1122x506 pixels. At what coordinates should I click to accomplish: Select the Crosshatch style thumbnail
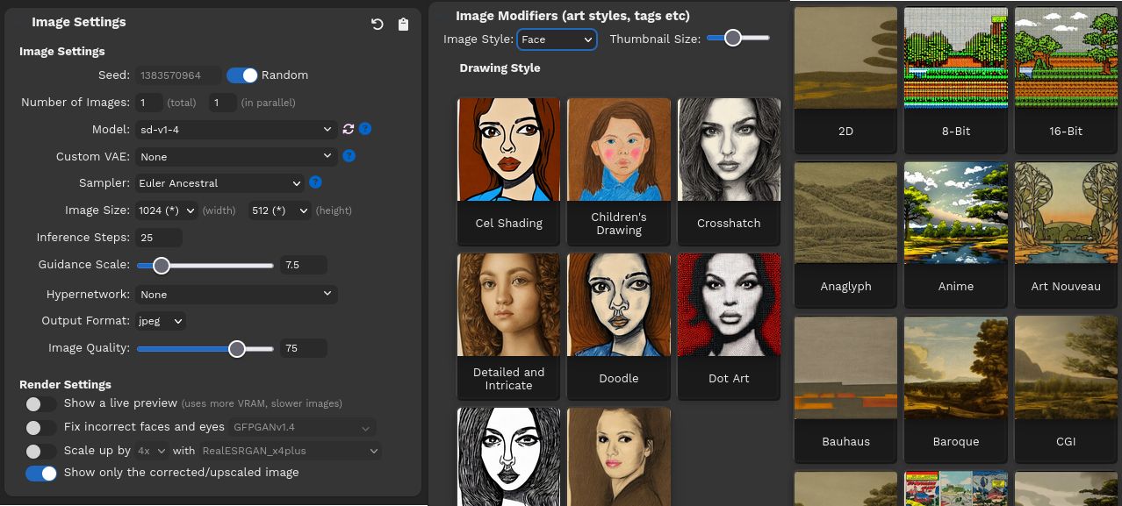pos(729,171)
